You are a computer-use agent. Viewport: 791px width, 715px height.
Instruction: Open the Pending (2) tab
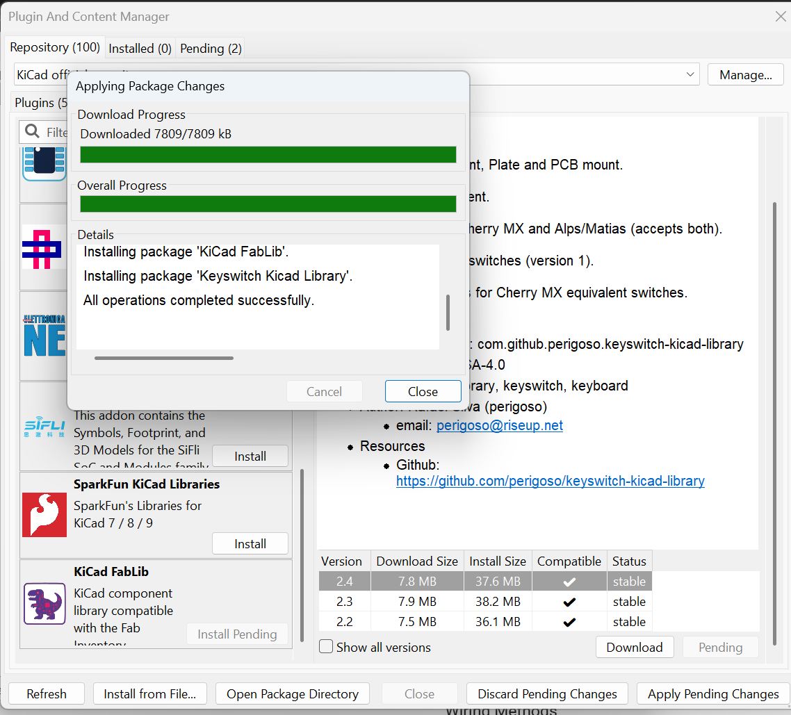[210, 48]
